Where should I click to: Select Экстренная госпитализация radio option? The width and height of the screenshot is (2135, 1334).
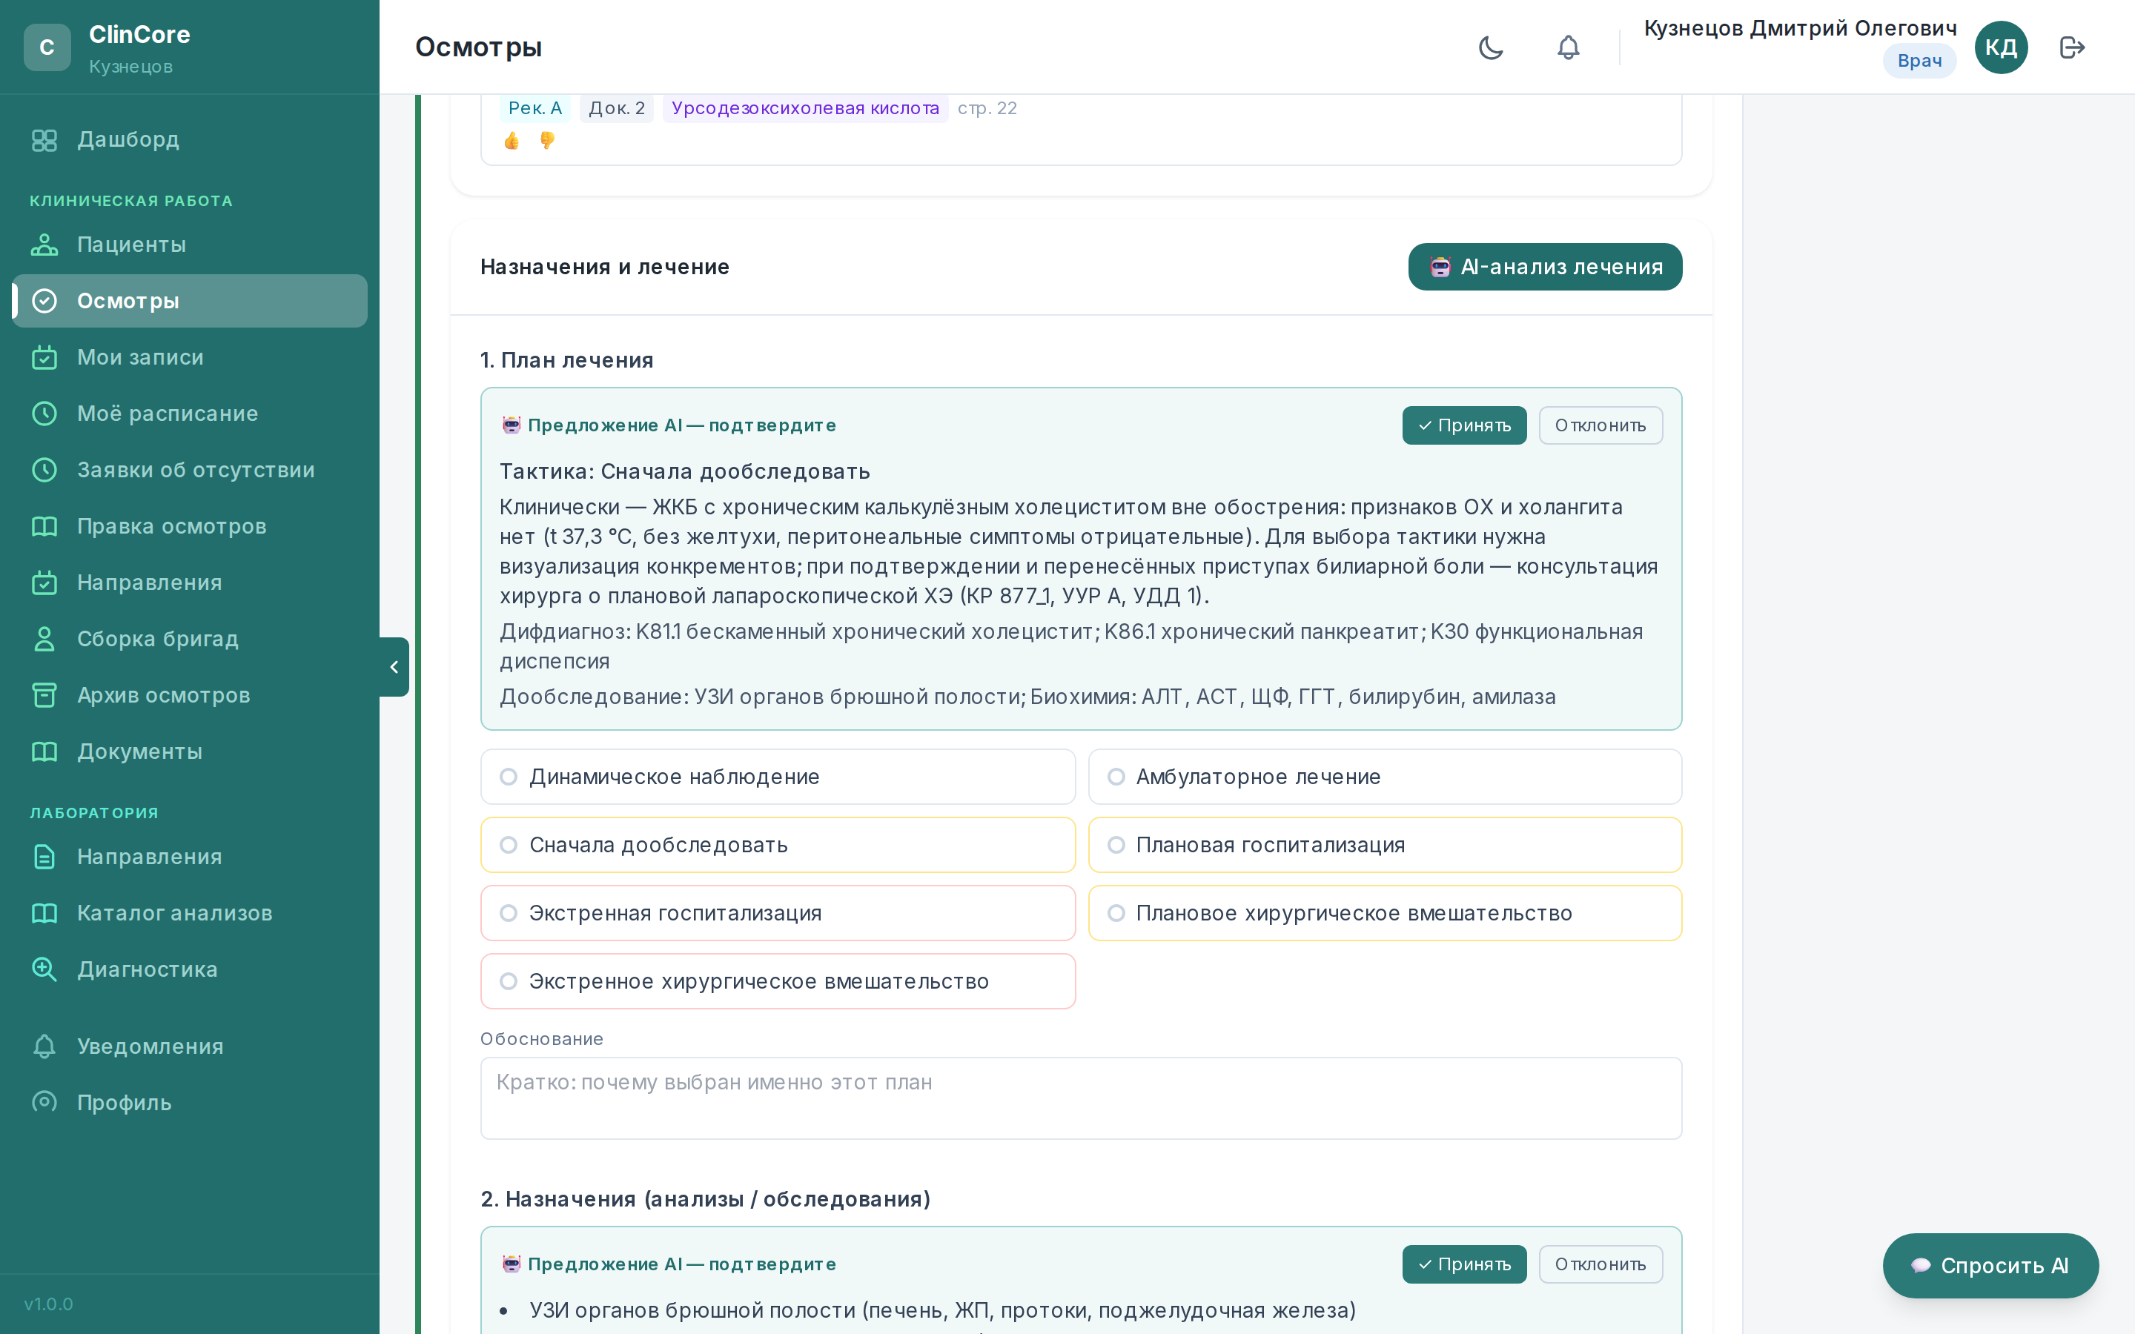(x=778, y=913)
